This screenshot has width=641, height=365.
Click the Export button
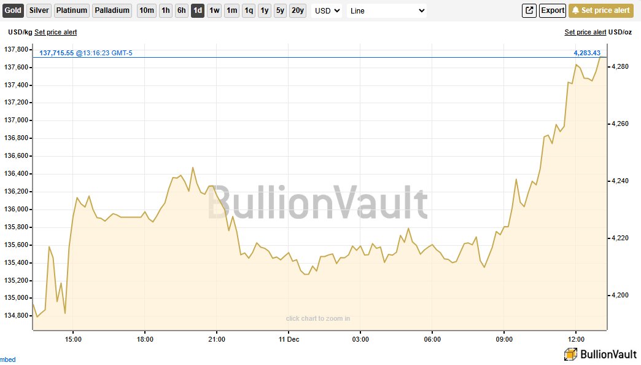(x=551, y=10)
